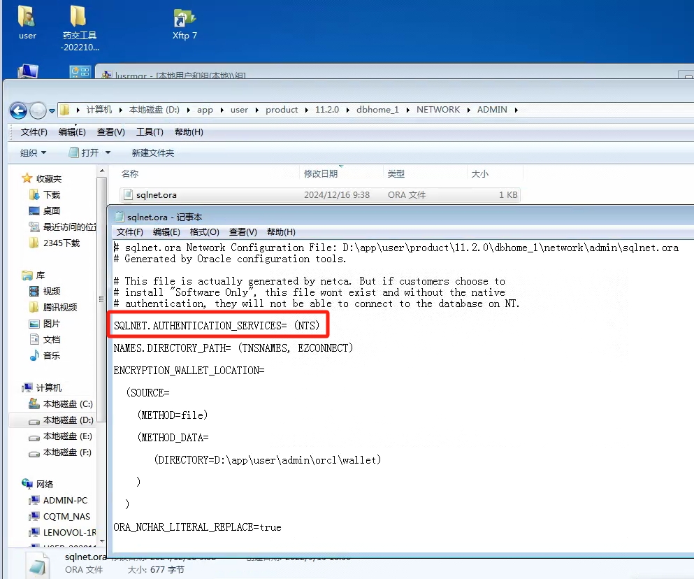Screen dimensions: 694x579
Task: Click ORA_NCHAR_LITERAL_REPLACE=true line
Action: tap(197, 527)
